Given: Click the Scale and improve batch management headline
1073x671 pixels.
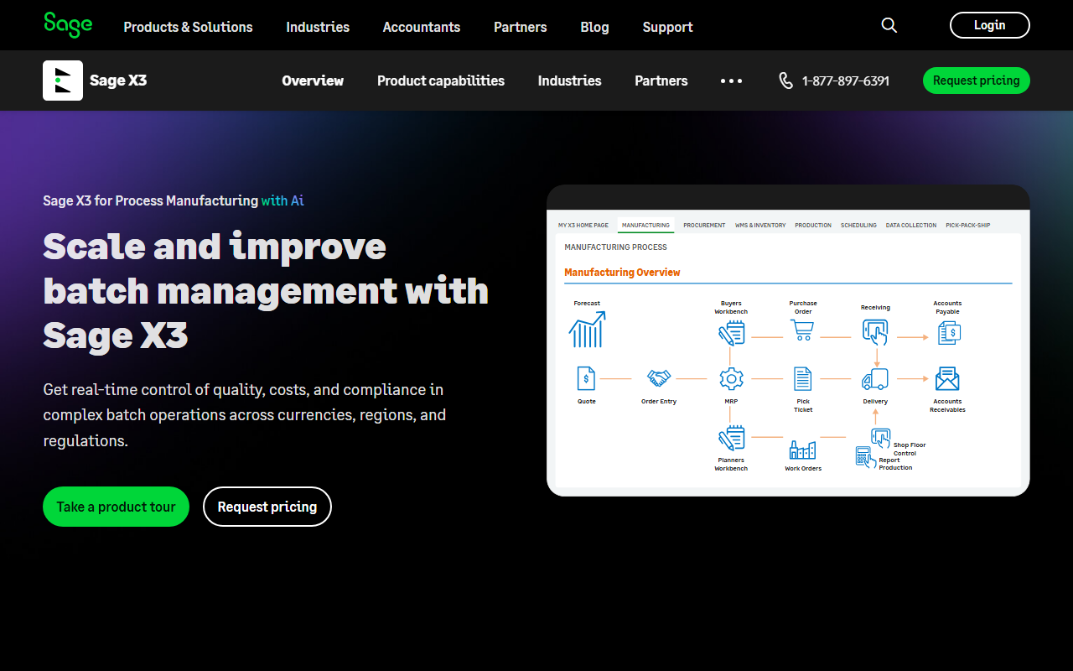Looking at the screenshot, I should coord(266,290).
